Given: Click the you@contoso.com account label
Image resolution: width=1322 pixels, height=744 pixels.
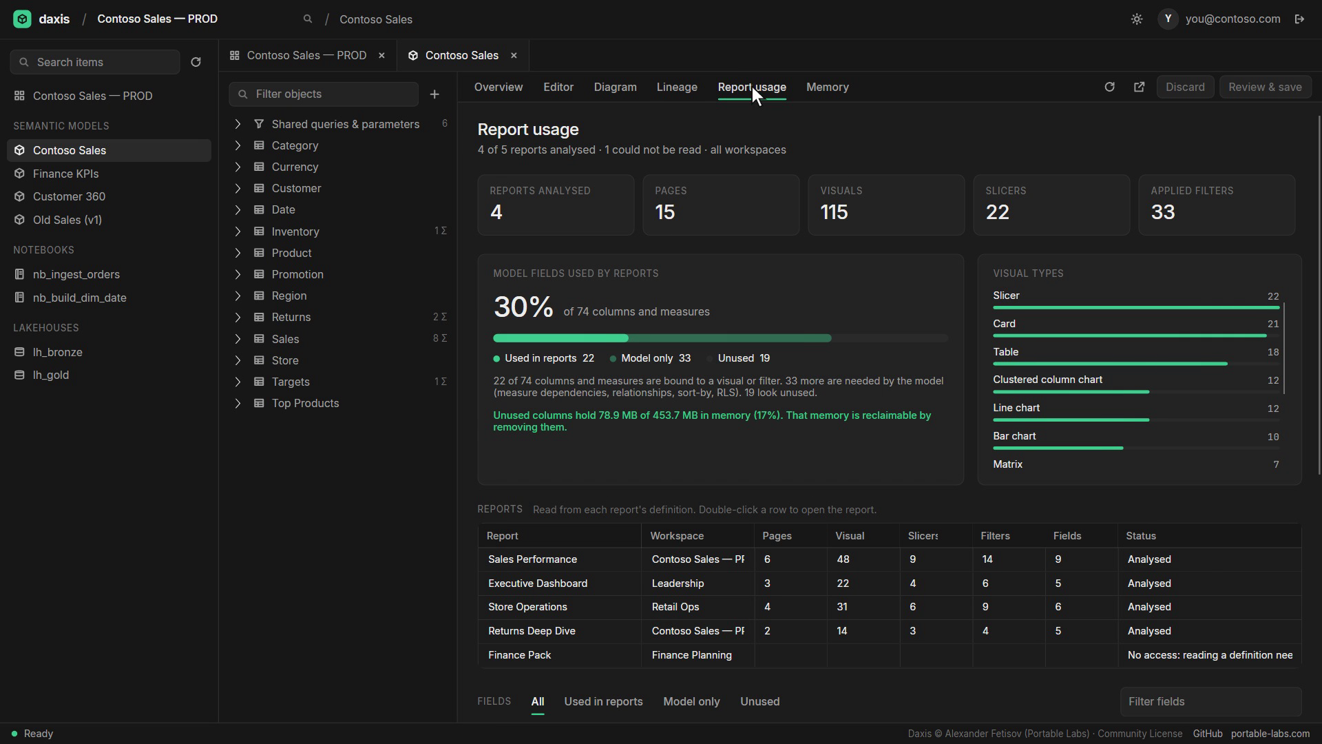Looking at the screenshot, I should [x=1232, y=19].
